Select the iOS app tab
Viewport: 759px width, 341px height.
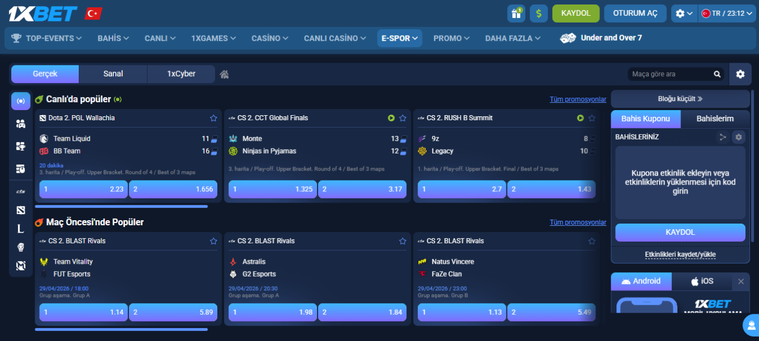pos(702,281)
